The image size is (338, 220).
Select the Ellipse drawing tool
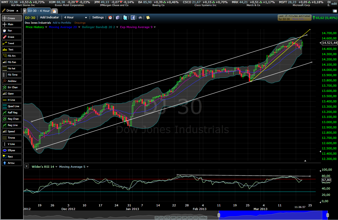12,150
